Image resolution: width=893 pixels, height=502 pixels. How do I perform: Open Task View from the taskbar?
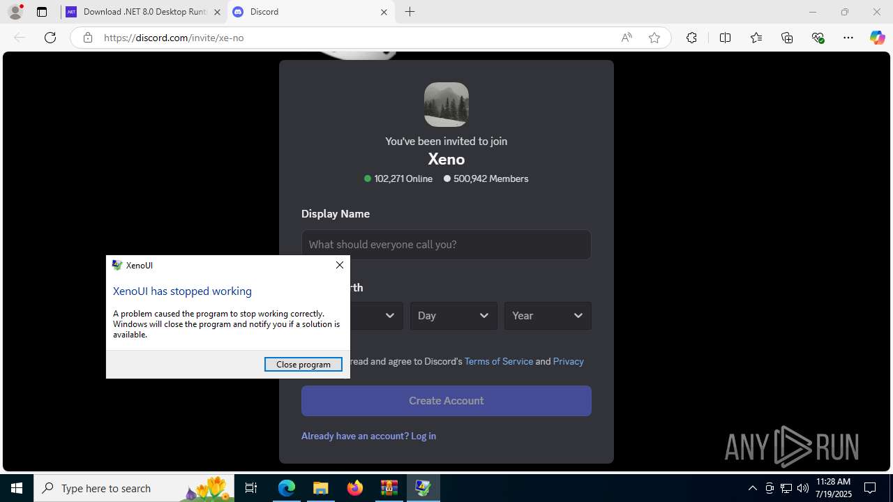252,488
